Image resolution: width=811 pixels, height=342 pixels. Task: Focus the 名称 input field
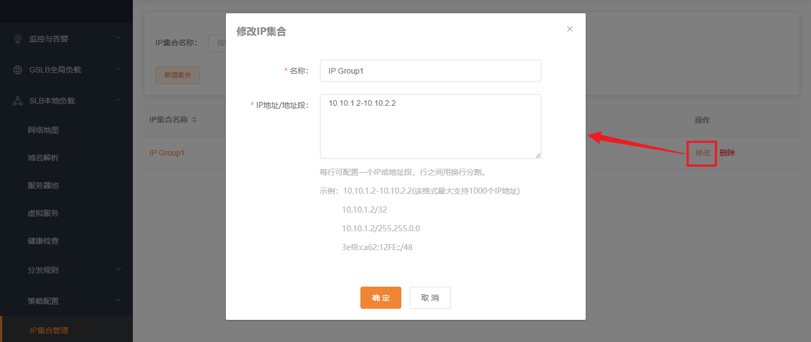(x=430, y=71)
